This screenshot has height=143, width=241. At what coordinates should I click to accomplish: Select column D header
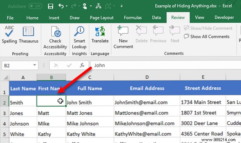(x=147, y=77)
